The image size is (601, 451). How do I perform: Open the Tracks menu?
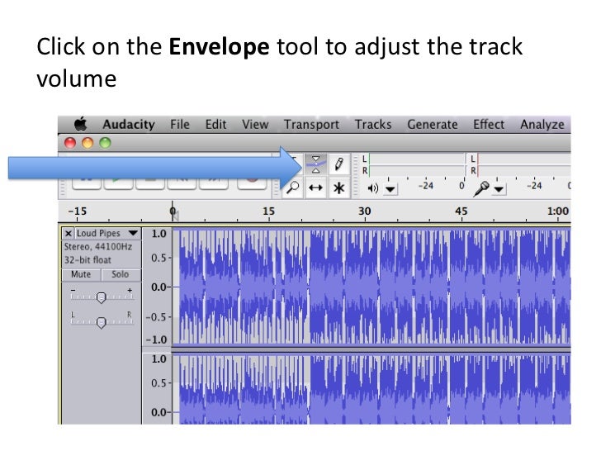373,124
